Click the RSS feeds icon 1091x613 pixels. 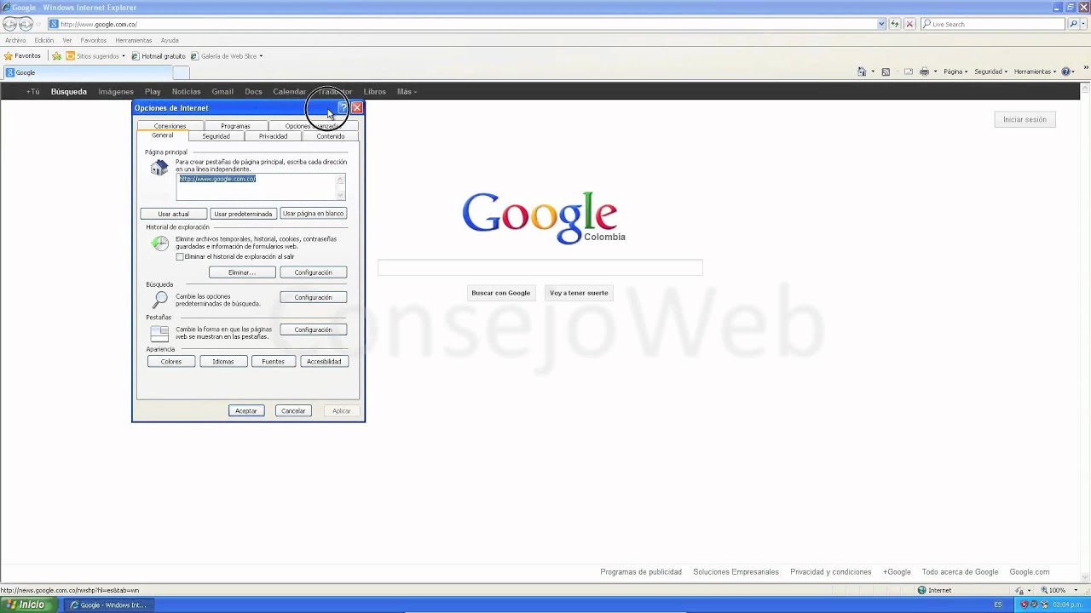886,72
